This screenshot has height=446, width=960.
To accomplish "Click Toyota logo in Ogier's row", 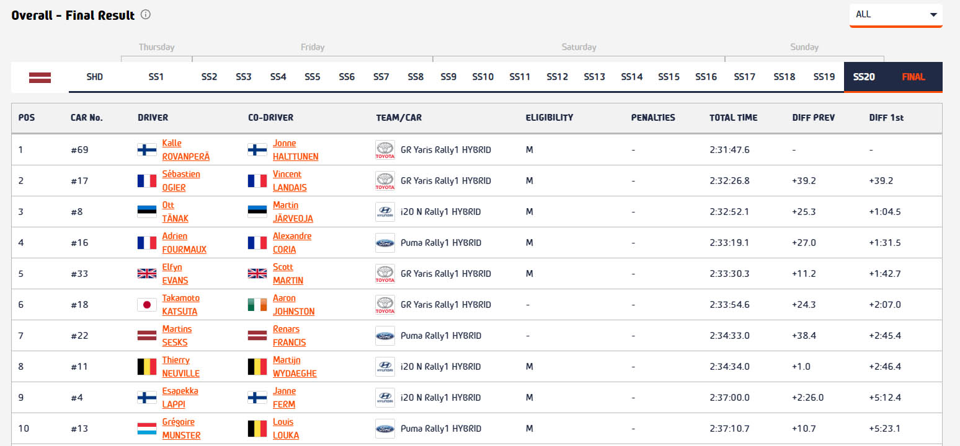I will 385,181.
